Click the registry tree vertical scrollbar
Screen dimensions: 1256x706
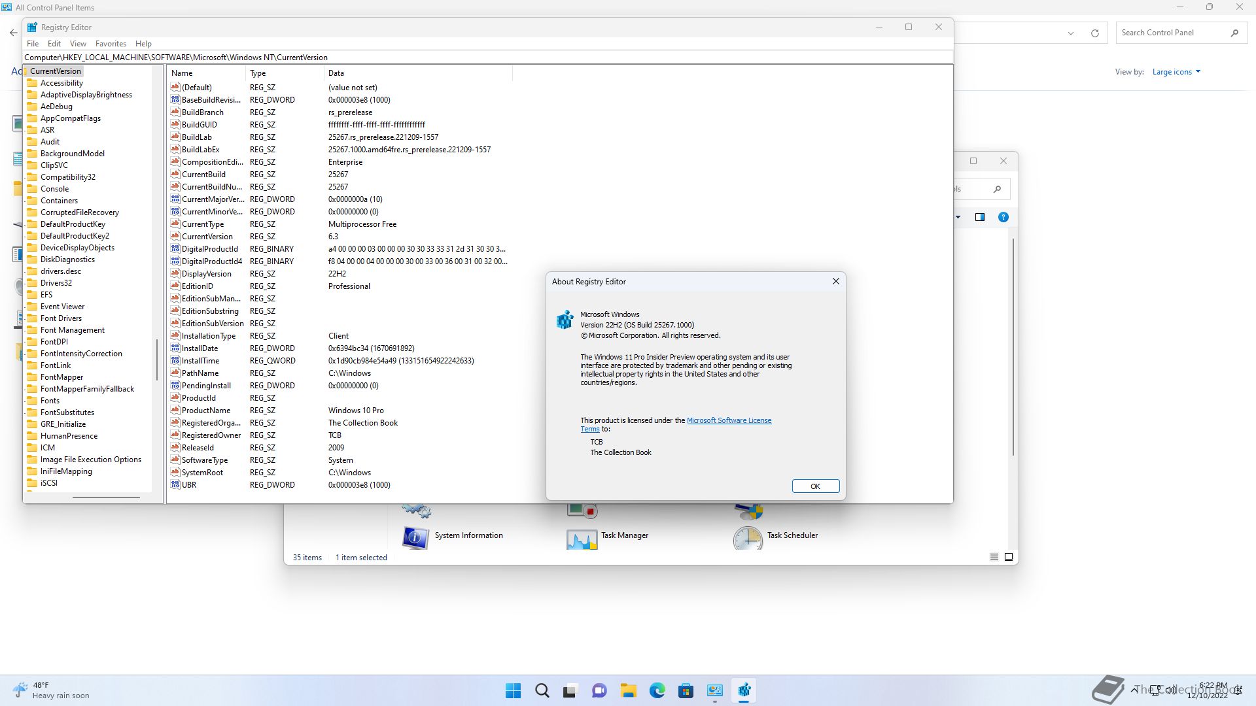(x=157, y=360)
